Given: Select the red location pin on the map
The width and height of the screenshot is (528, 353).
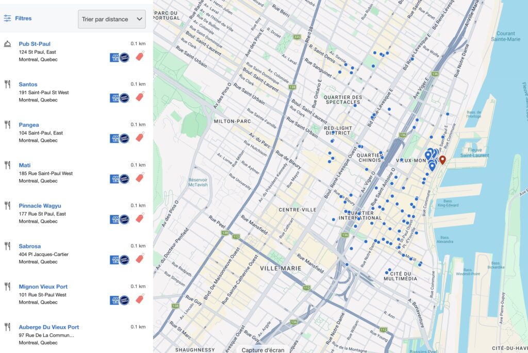Looking at the screenshot, I should [x=442, y=160].
